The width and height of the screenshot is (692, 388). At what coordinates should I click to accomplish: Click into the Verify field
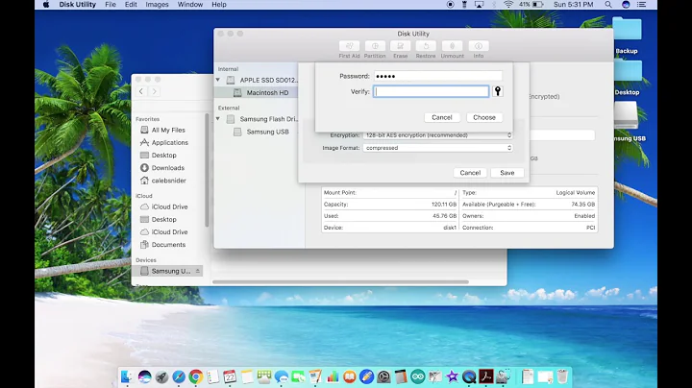pyautogui.click(x=432, y=91)
